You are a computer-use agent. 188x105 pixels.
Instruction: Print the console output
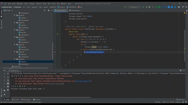pyautogui.click(x=8, y=87)
